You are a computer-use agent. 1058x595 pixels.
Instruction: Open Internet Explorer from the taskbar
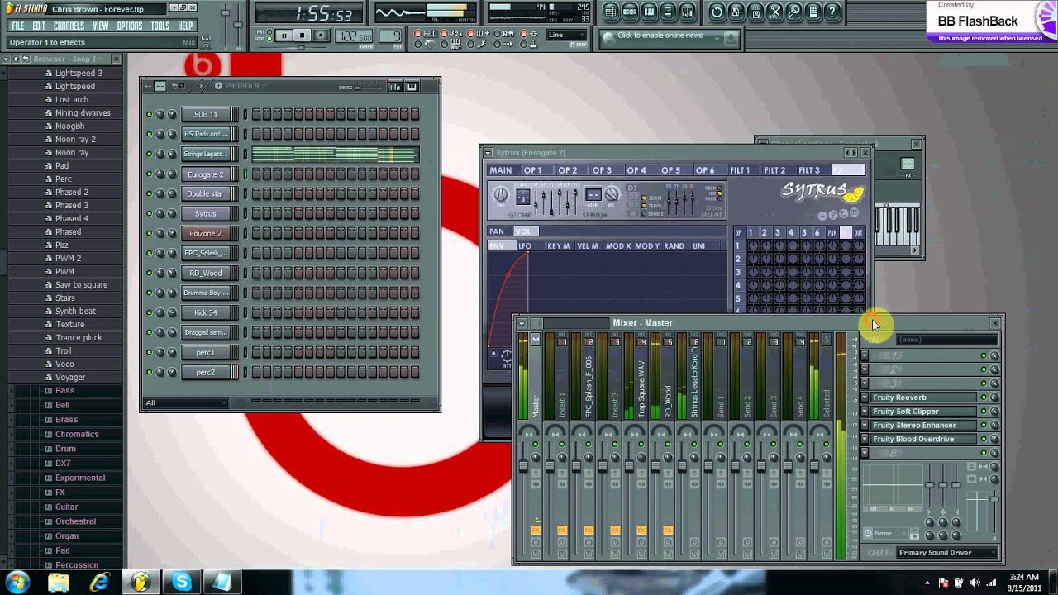point(100,582)
